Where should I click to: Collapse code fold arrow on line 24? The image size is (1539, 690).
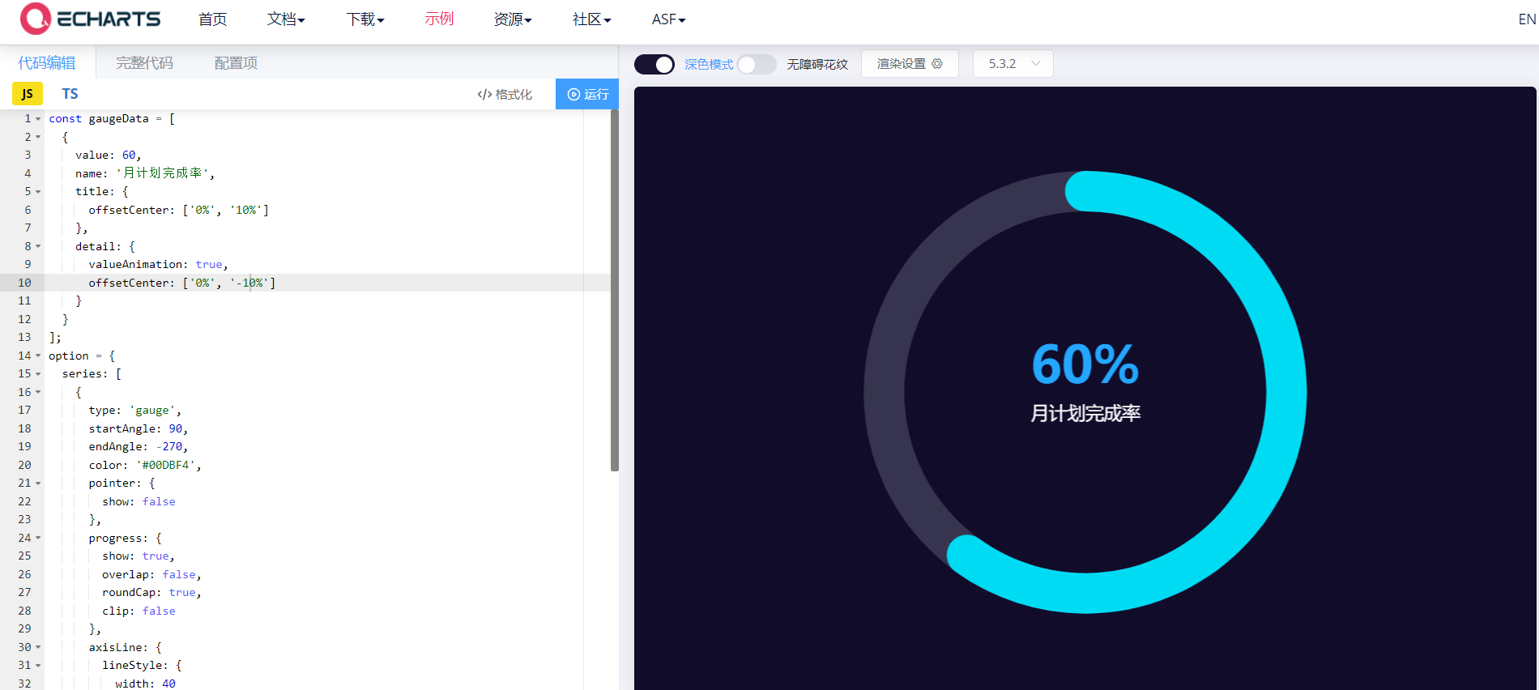point(38,538)
